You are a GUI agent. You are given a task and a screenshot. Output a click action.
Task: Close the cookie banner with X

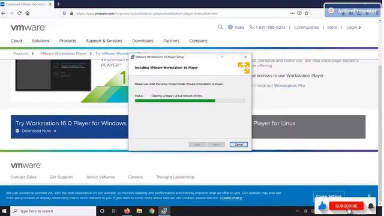tap(369, 196)
